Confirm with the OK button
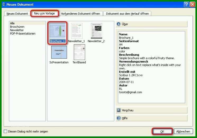Viewport: 197px width, 138px height. pyautogui.click(x=162, y=131)
